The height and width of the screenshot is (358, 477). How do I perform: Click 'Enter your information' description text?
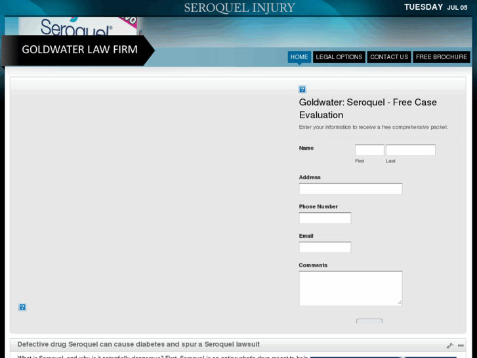[x=373, y=127]
